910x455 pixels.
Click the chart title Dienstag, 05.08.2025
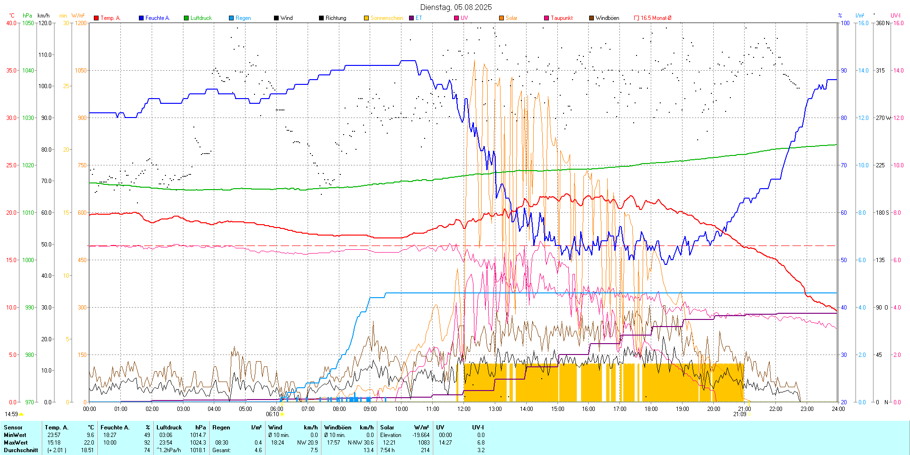tap(455, 7)
